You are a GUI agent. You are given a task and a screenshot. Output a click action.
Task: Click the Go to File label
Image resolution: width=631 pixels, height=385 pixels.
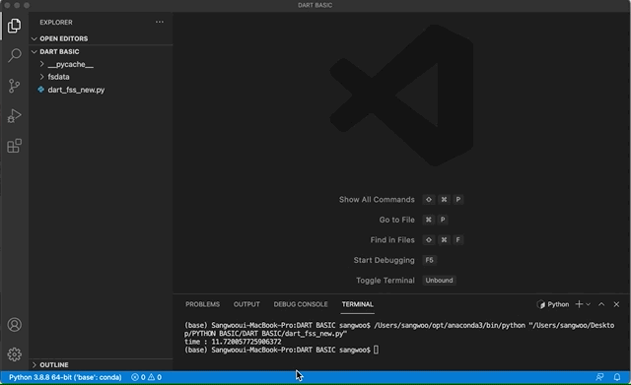pos(396,220)
